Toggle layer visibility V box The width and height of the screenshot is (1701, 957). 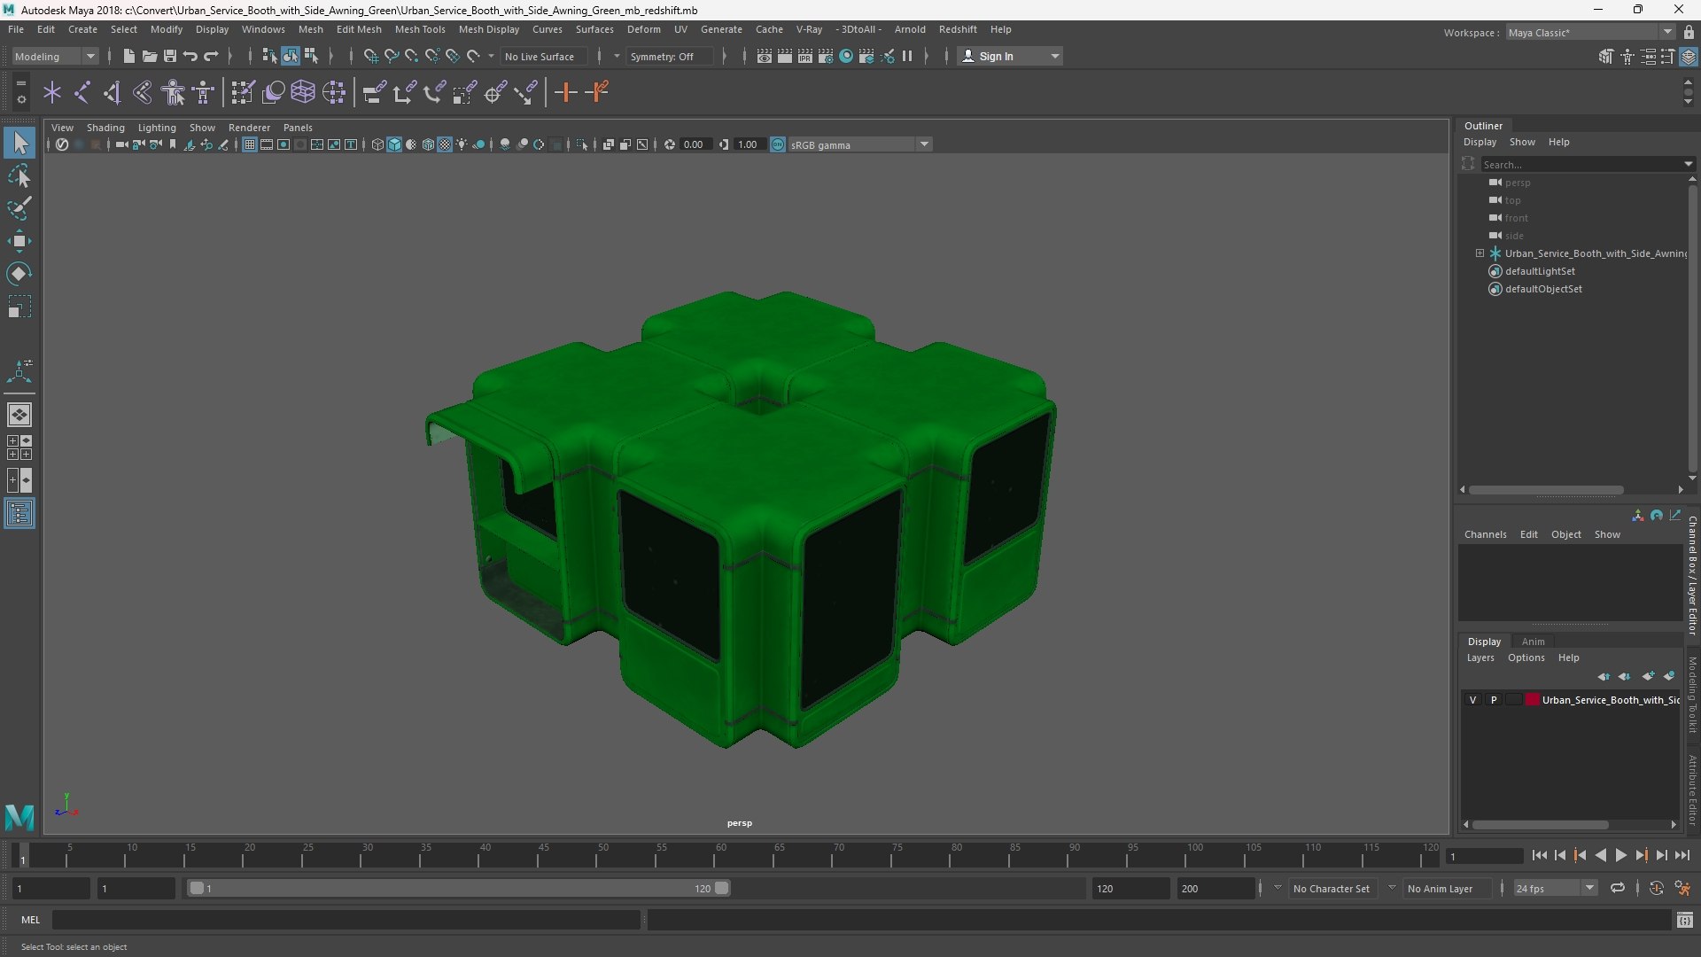click(1472, 700)
